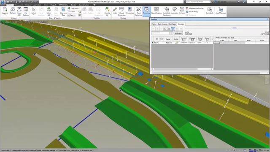This screenshot has width=270, height=152.
Task: Switch to TimeLiner Data Sources tab
Action: pos(162,24)
